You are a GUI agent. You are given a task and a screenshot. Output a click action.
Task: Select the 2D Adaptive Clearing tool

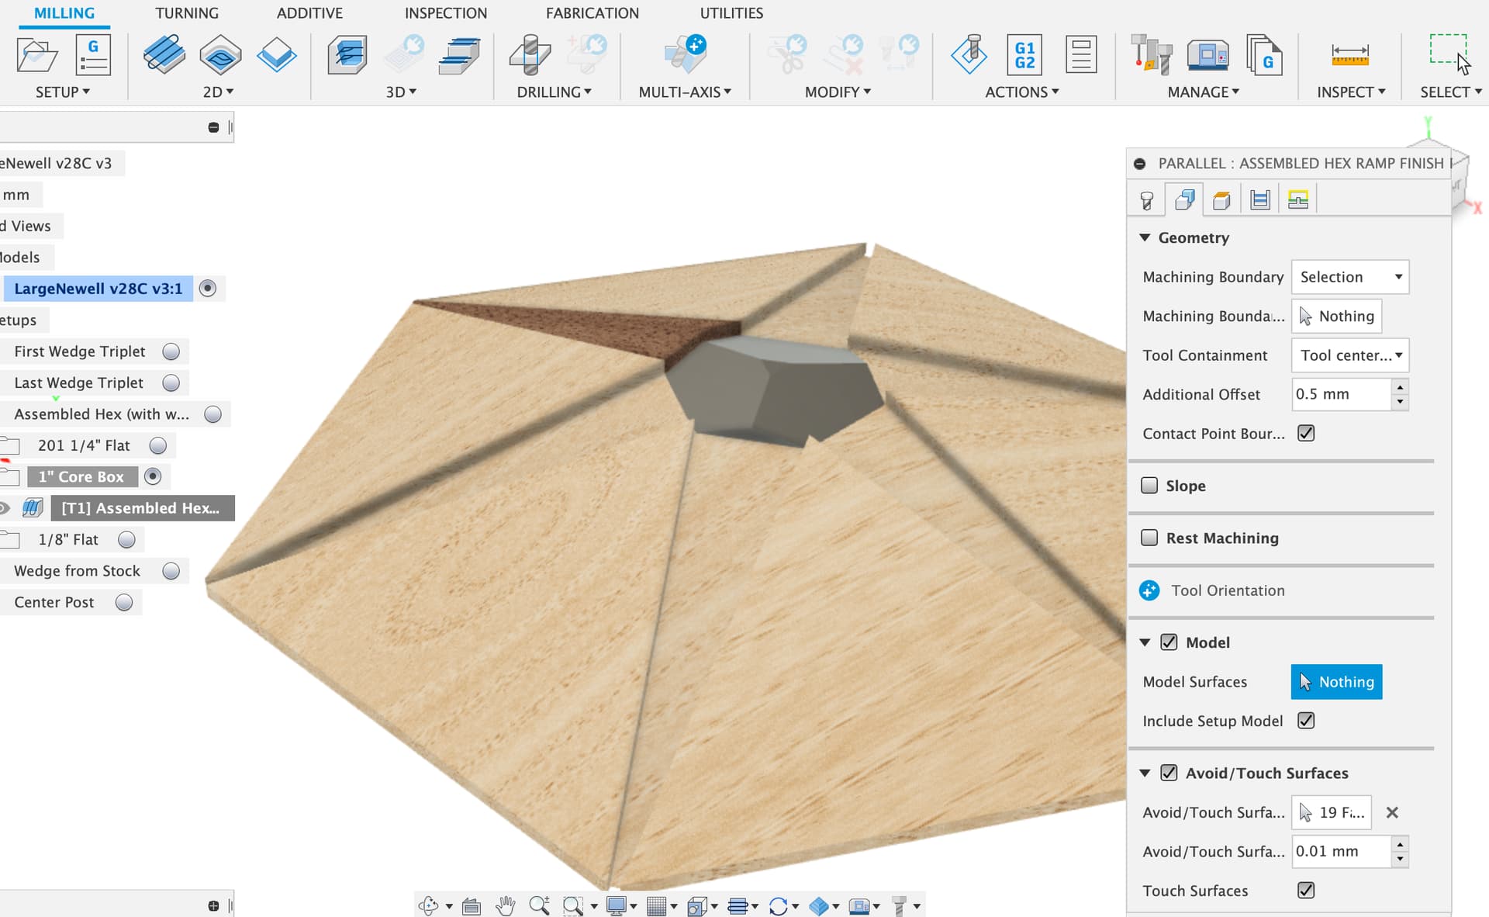point(164,54)
